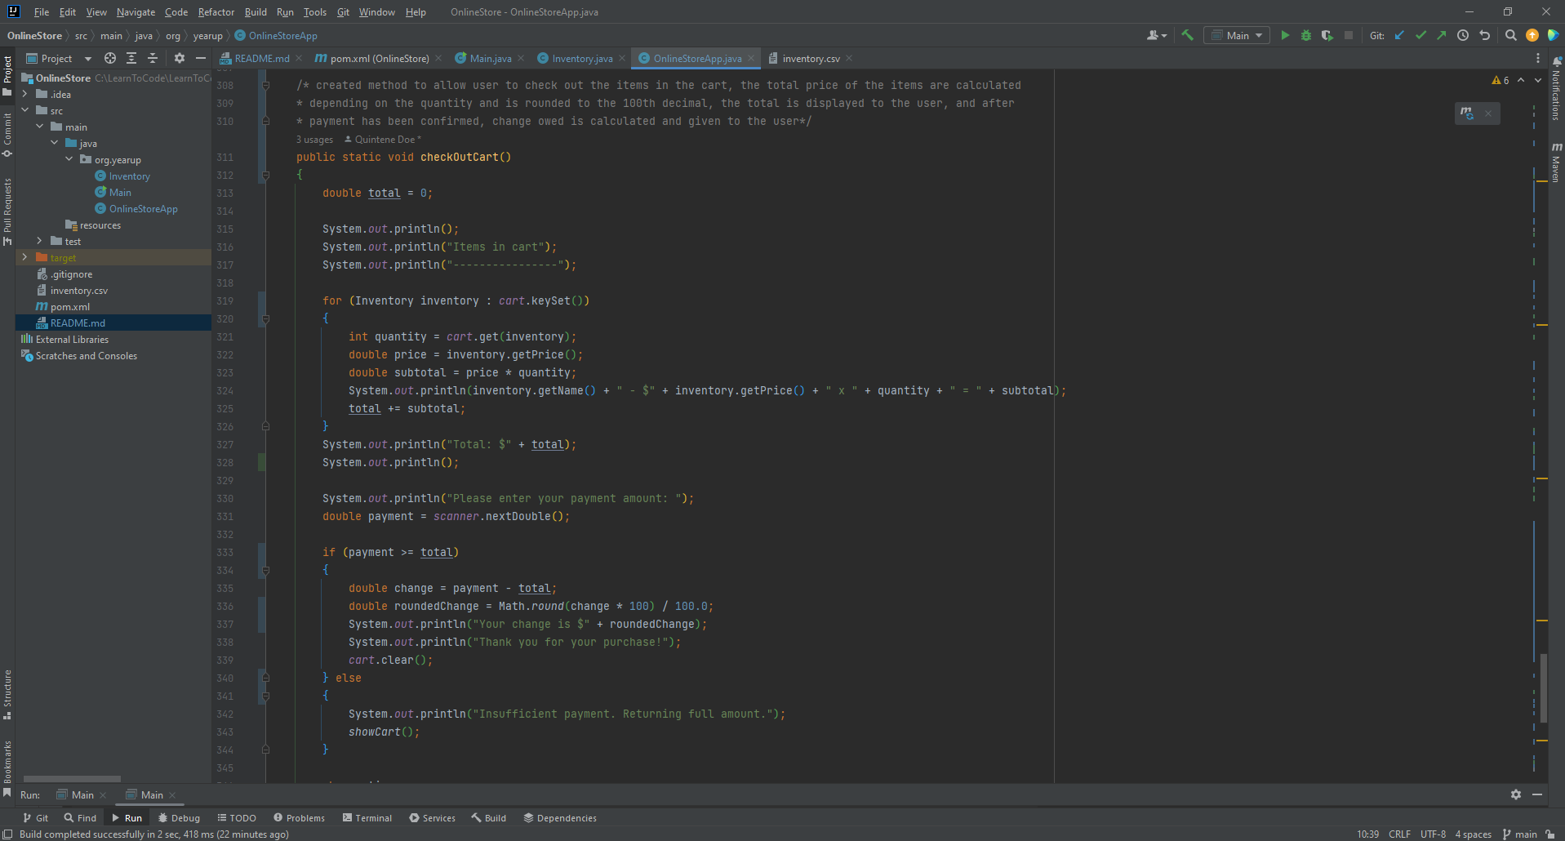
Task: Open the Notifications bell sidebar
Action: click(1556, 88)
